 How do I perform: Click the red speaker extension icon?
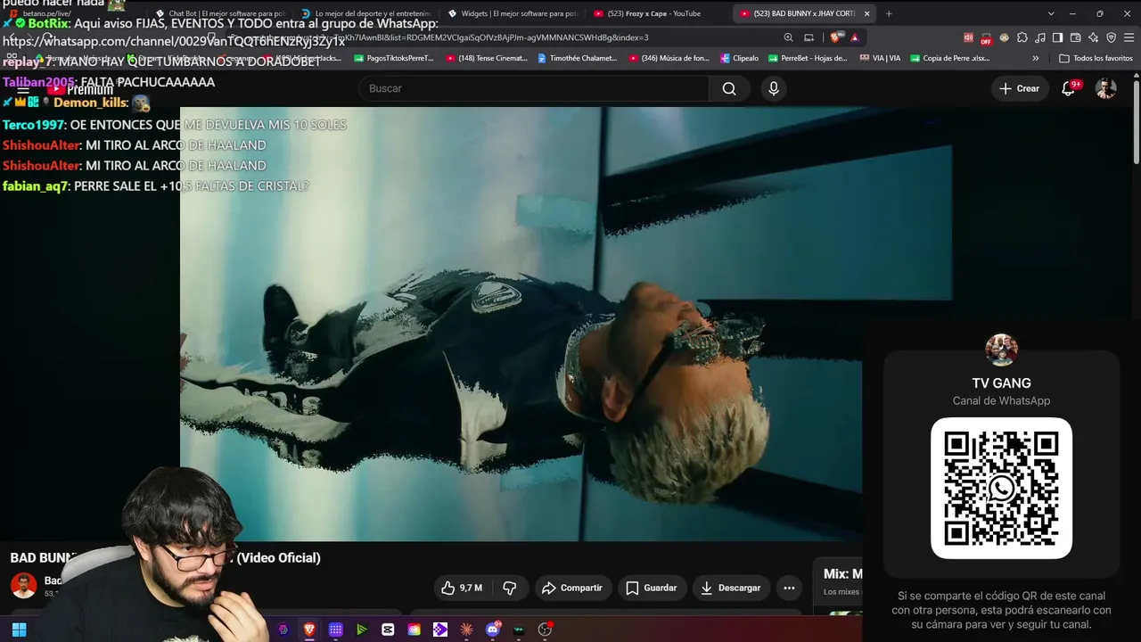pyautogui.click(x=968, y=37)
